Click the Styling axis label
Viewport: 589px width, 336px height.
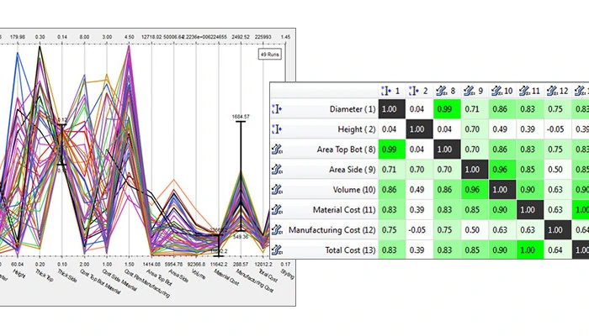coord(287,274)
